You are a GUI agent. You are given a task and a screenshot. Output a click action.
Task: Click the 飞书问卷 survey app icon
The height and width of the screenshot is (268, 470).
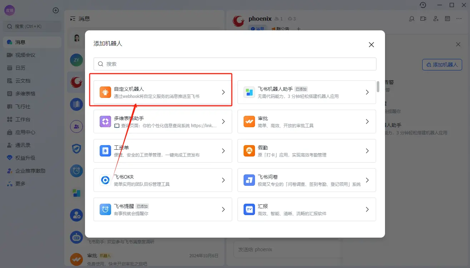pos(249,180)
